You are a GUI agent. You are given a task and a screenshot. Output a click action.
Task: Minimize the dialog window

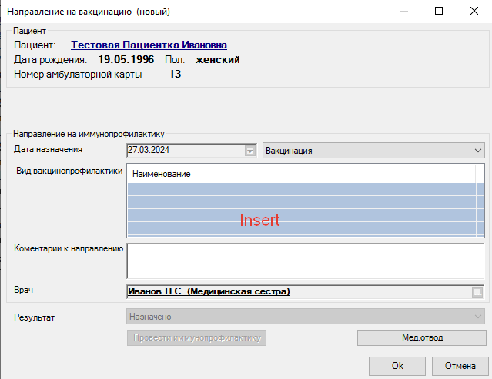[404, 11]
